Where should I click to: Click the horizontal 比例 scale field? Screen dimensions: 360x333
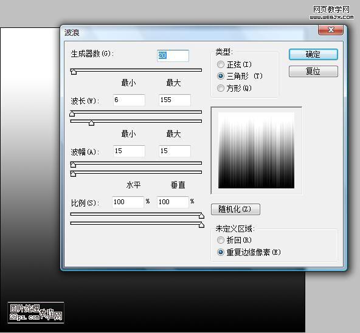pyautogui.click(x=128, y=202)
